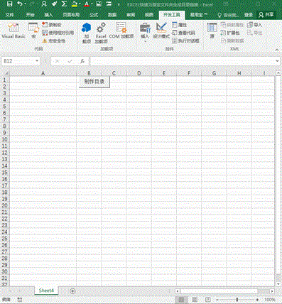Click the Record Macro (录制宏) icon
This screenshot has width=282, height=304.
point(45,25)
